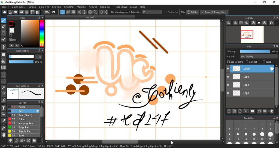279x148 pixels.
Task: Enable Khóa lock checkbox
Action: point(264,62)
